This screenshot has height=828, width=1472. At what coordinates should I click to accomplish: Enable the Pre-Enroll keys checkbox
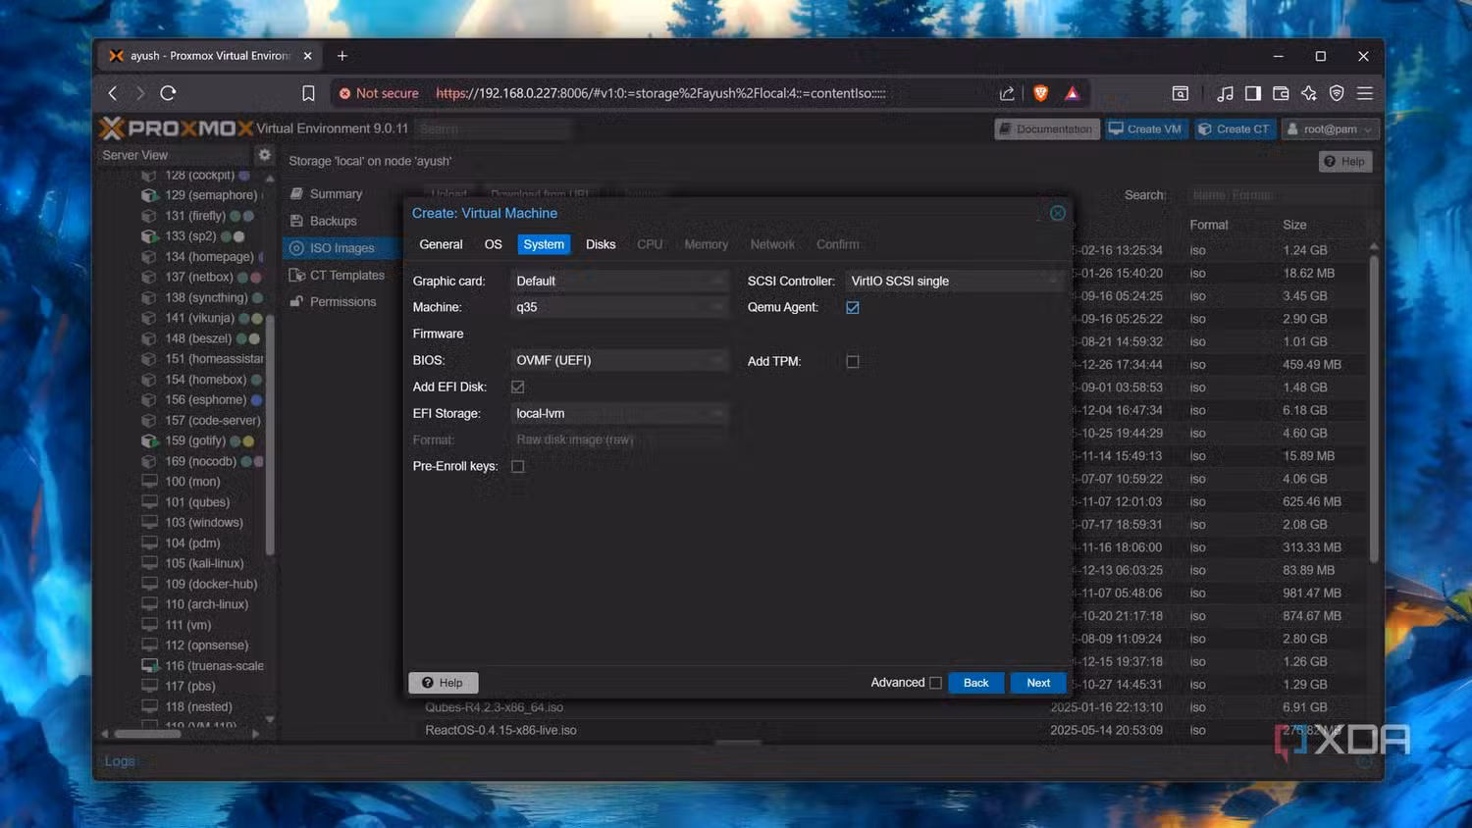[x=518, y=467]
